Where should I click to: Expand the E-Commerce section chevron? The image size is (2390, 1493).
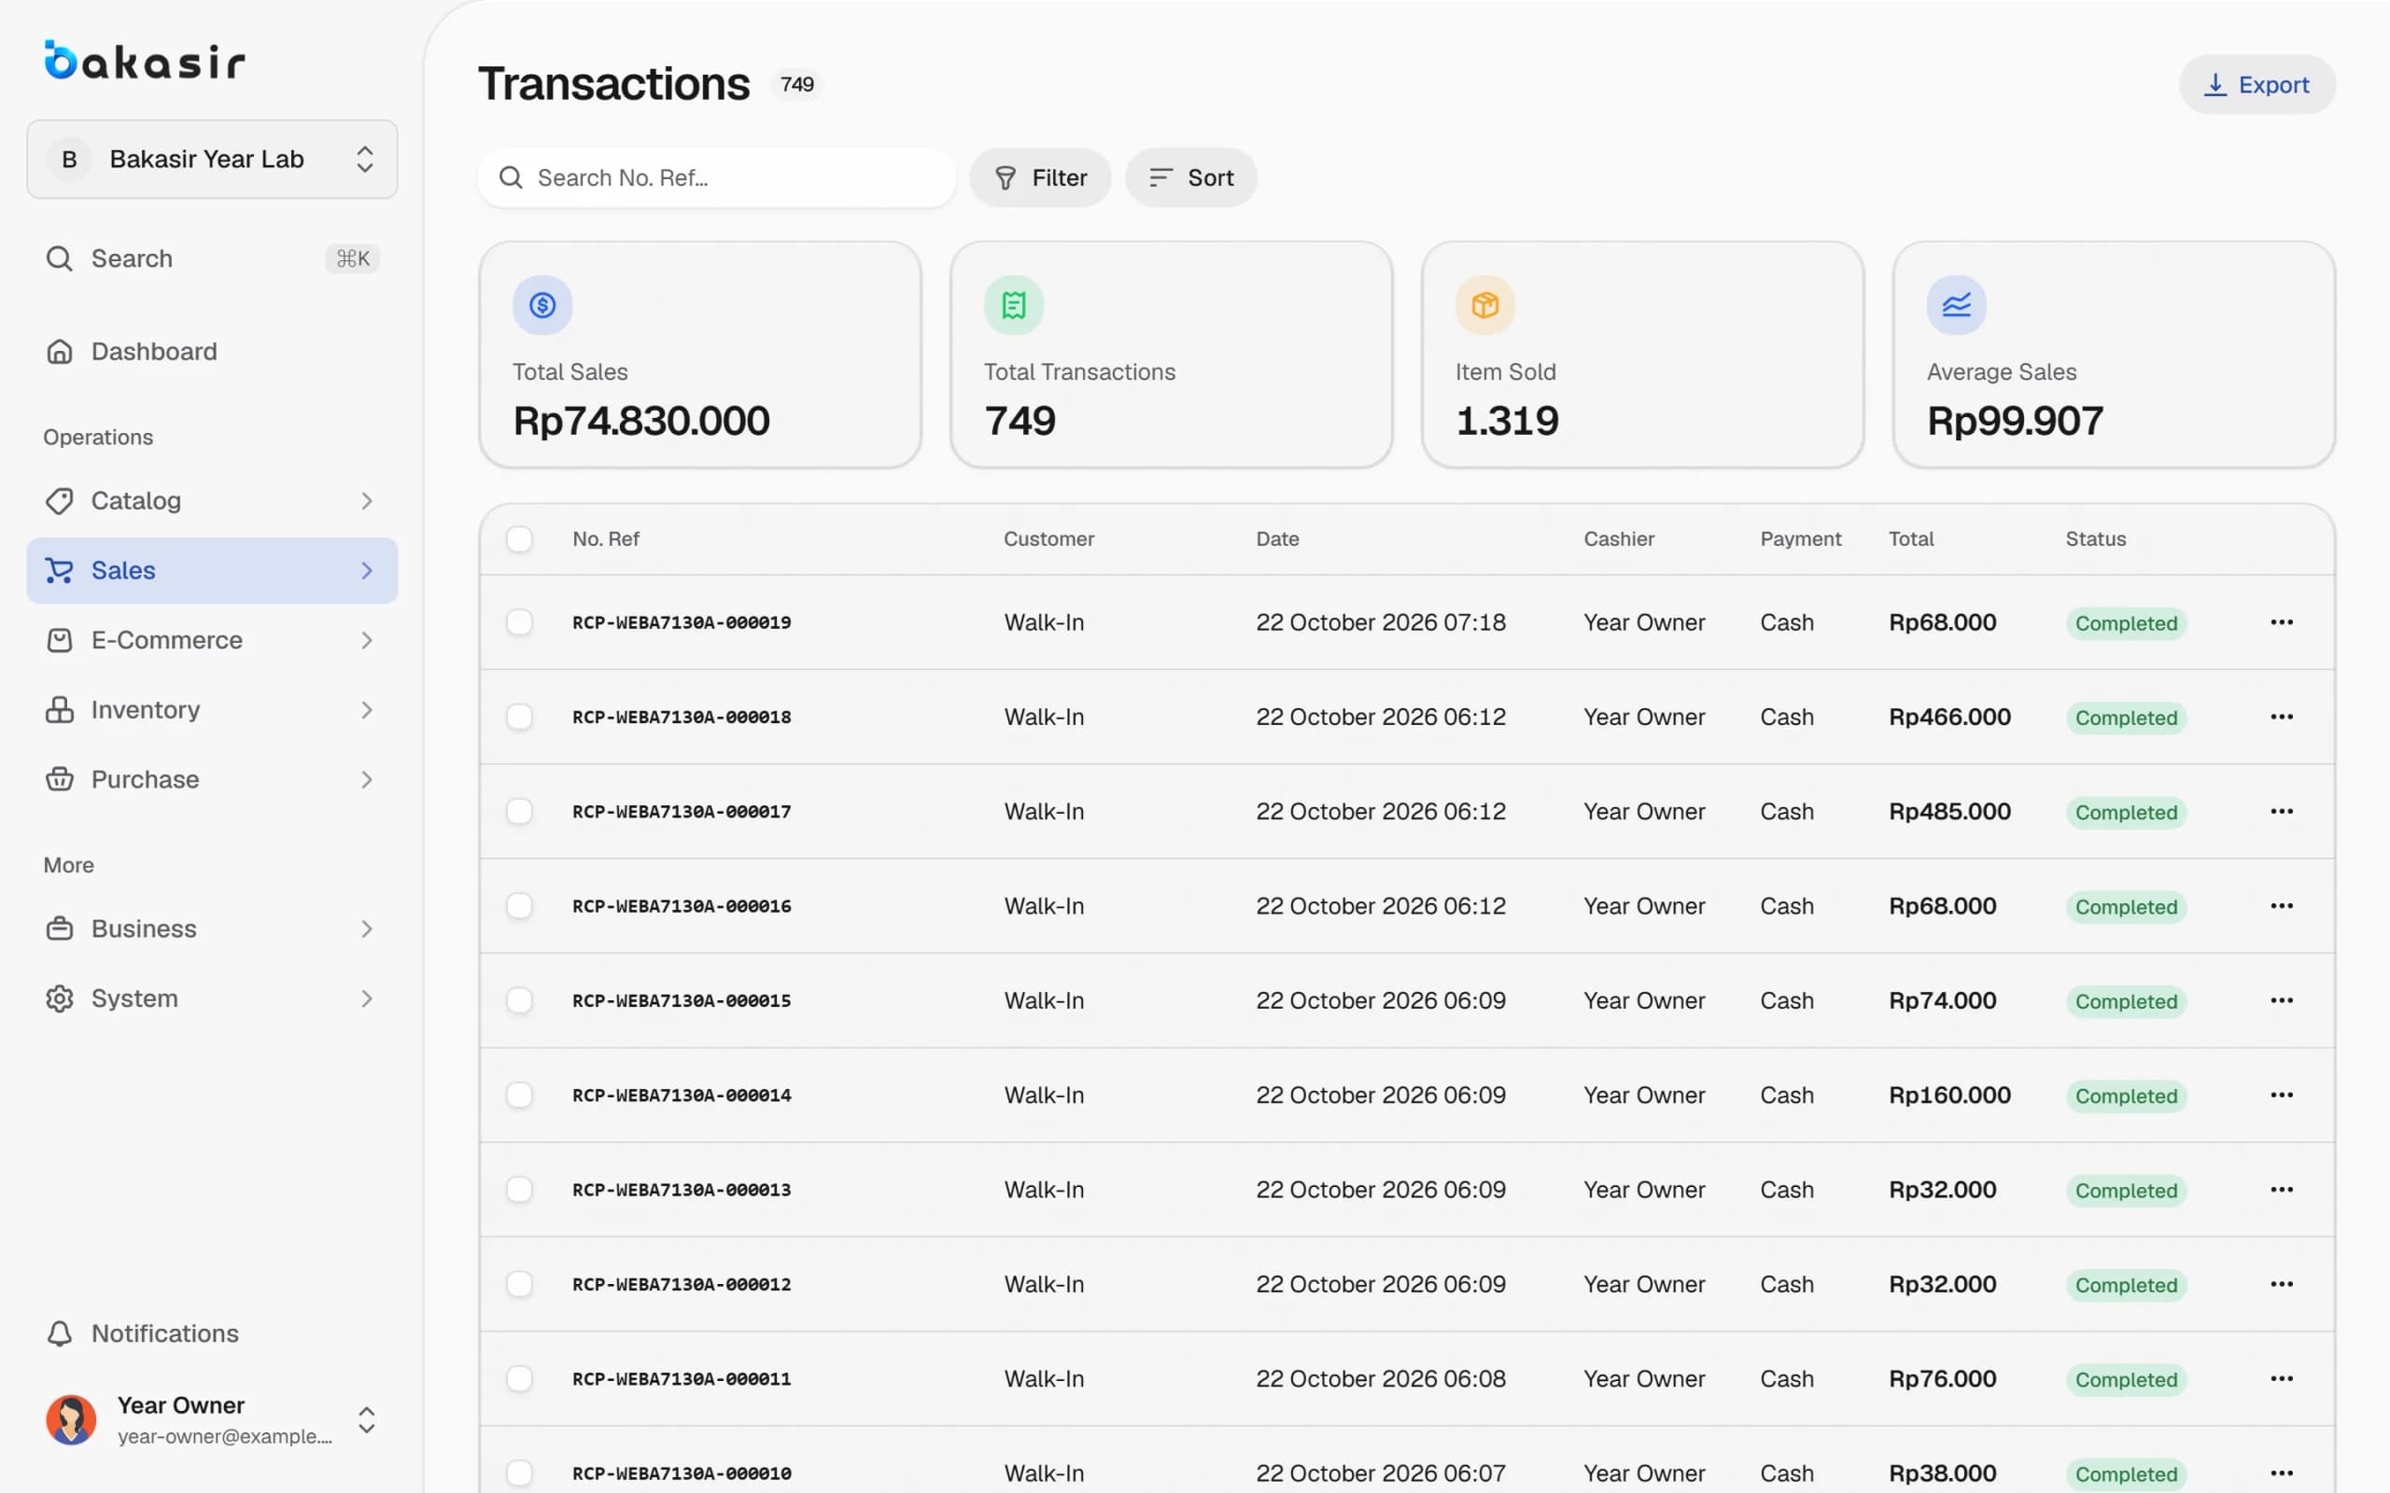[x=366, y=640]
